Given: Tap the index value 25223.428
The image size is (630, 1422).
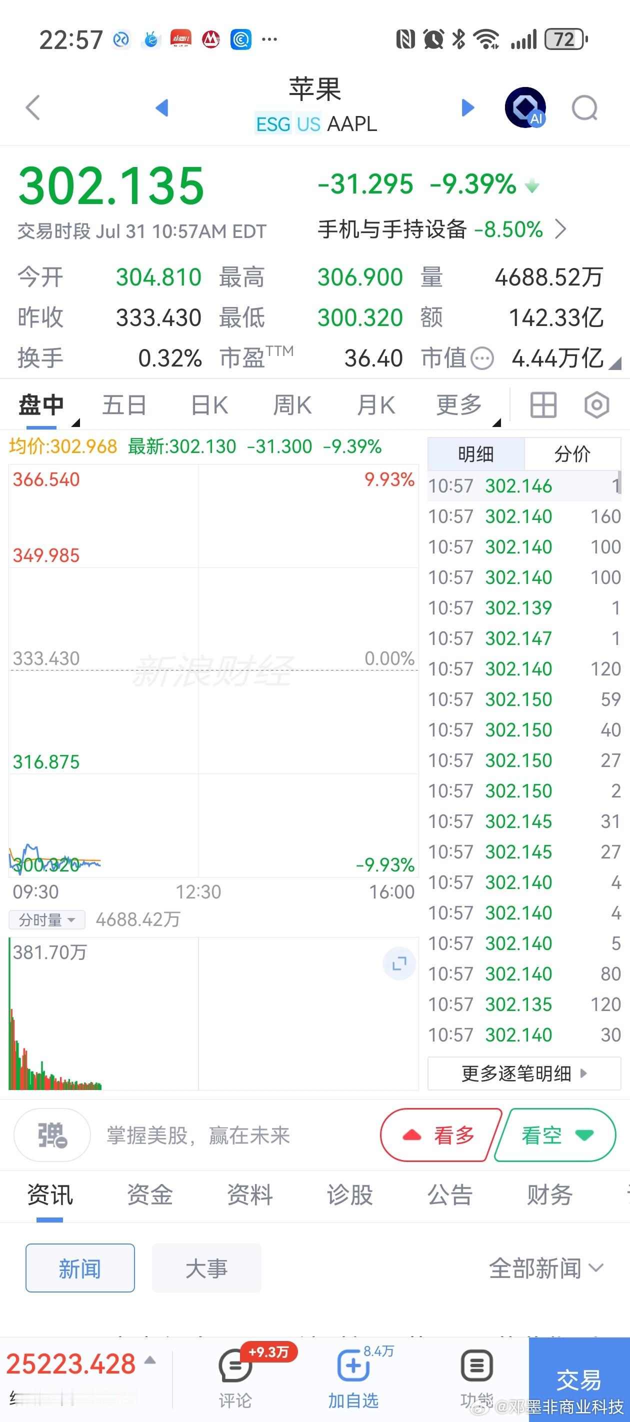Looking at the screenshot, I should (70, 1363).
